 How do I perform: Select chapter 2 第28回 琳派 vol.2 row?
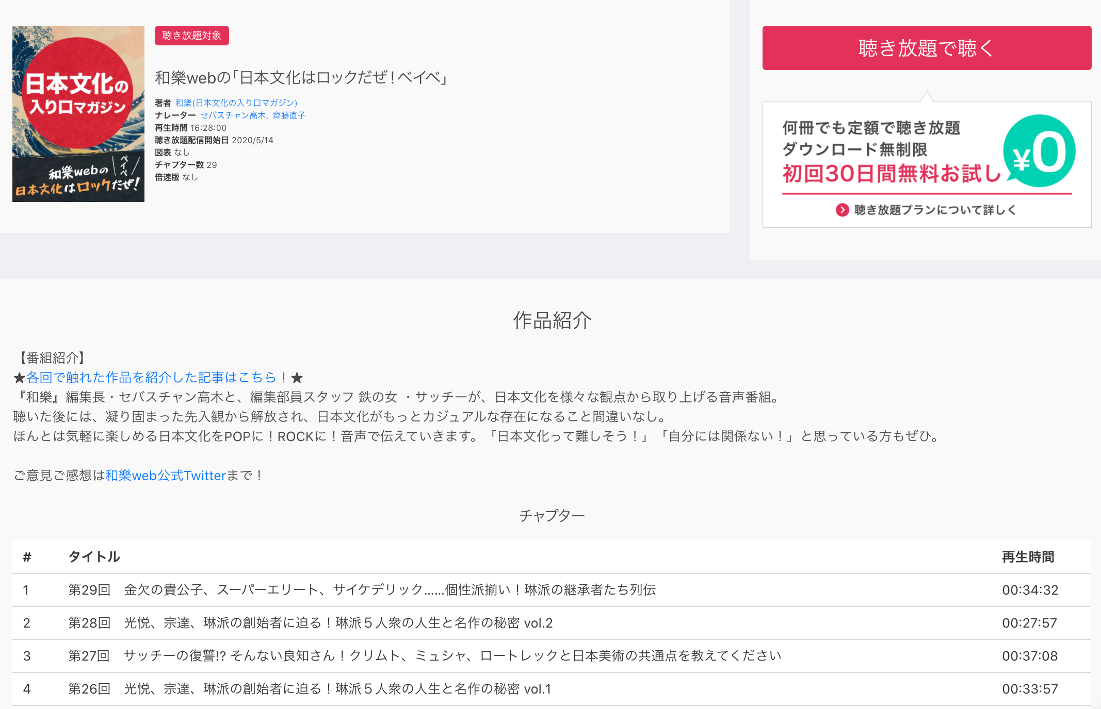[310, 623]
